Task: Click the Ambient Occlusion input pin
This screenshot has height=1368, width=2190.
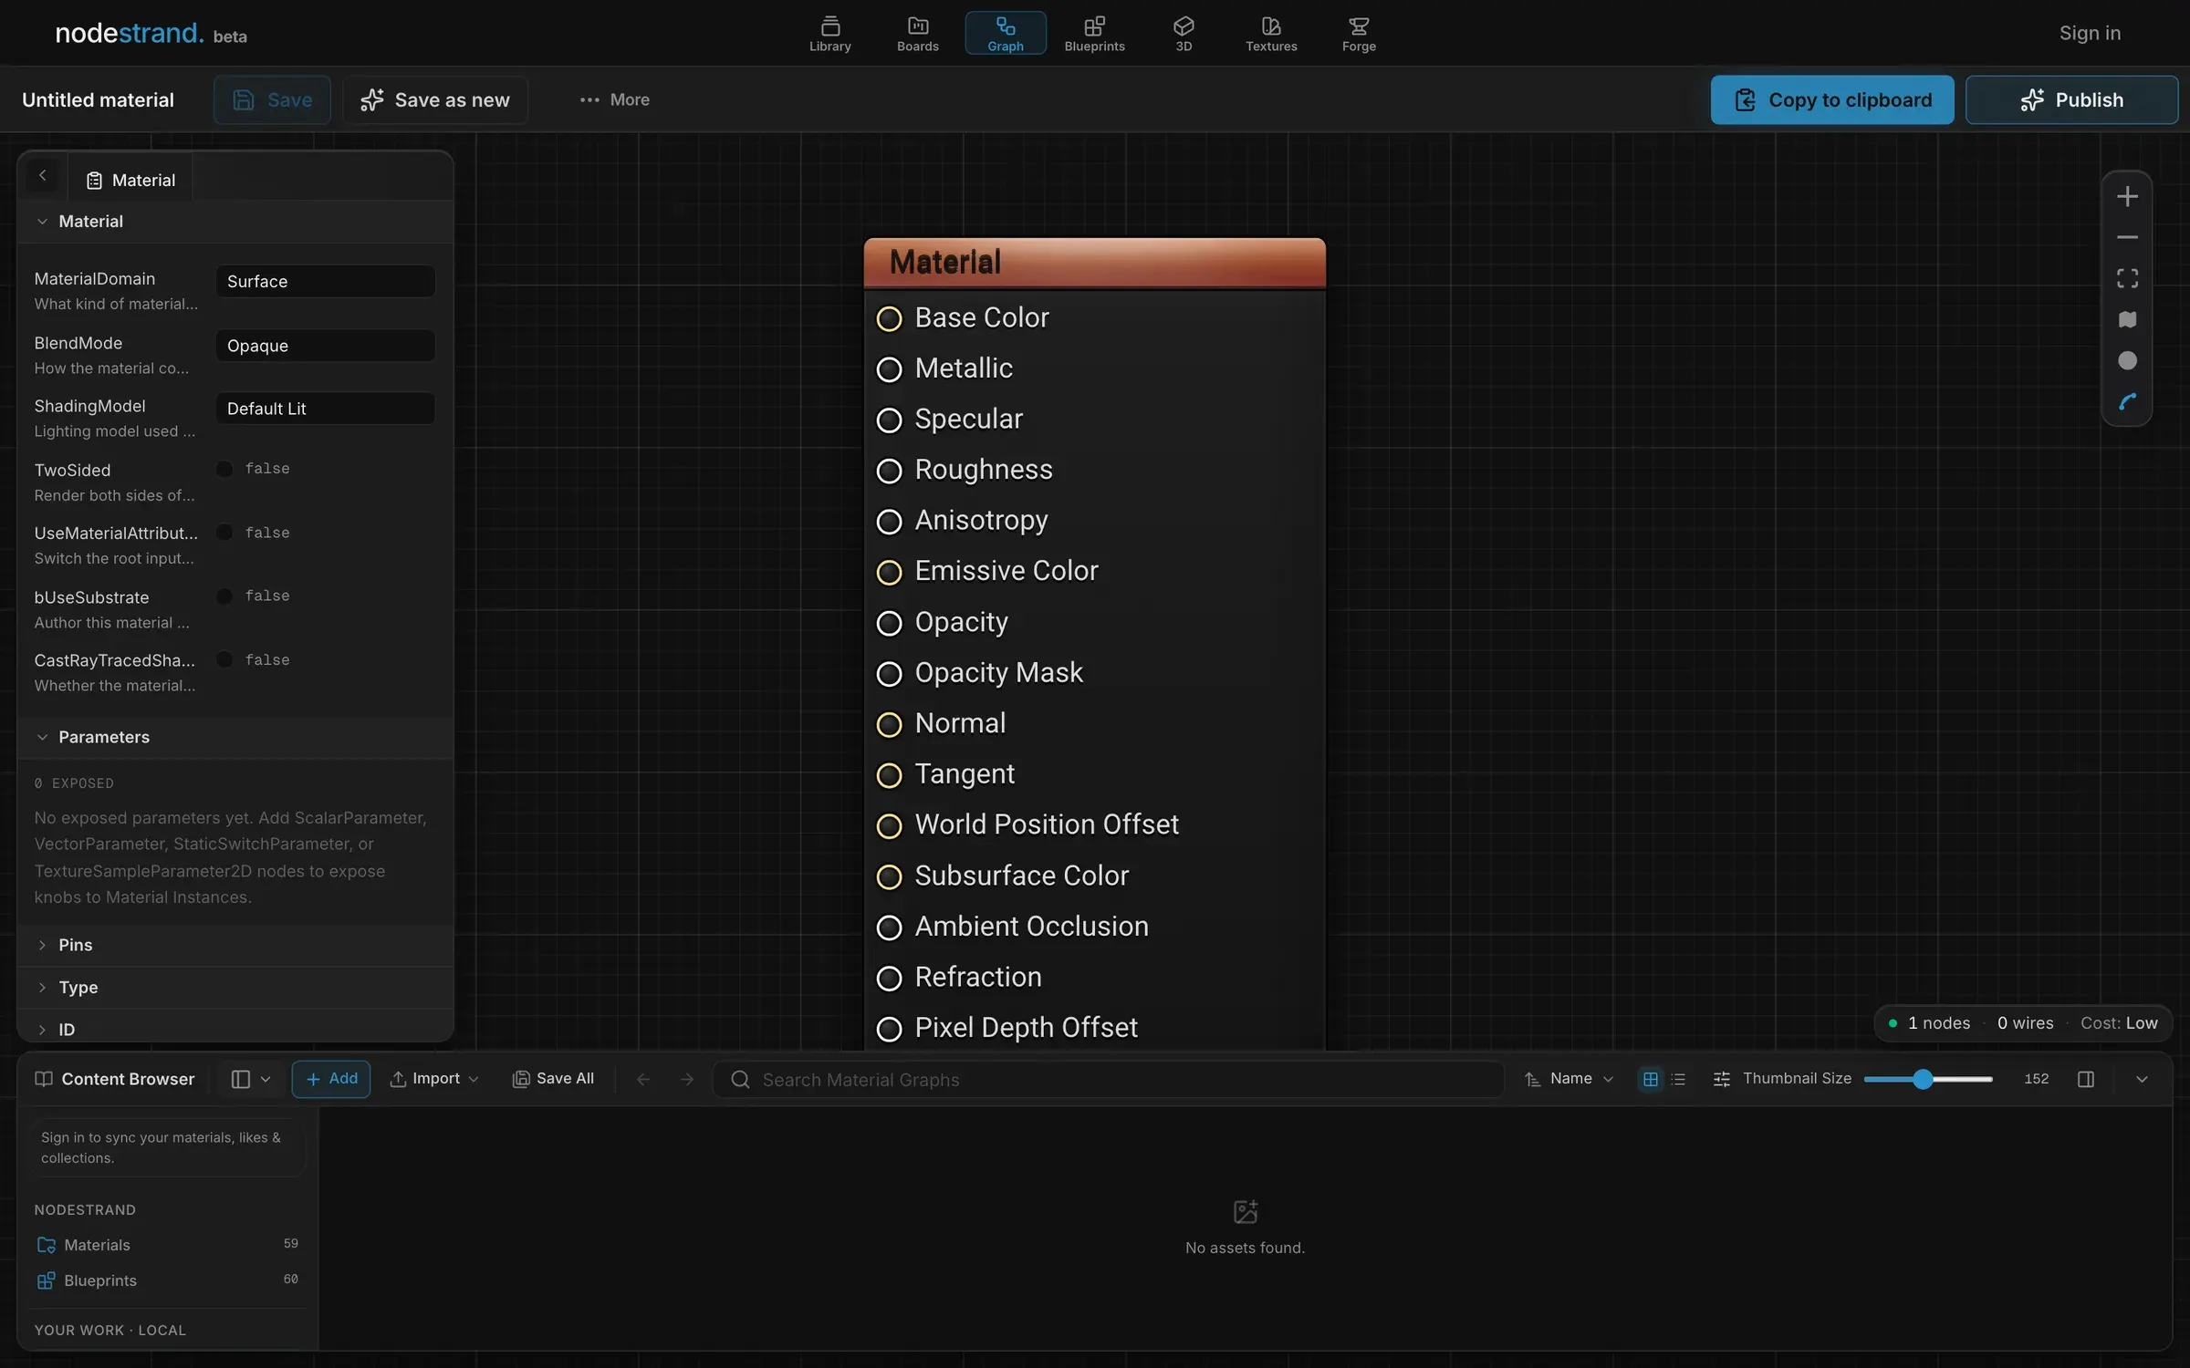Action: 889,928
